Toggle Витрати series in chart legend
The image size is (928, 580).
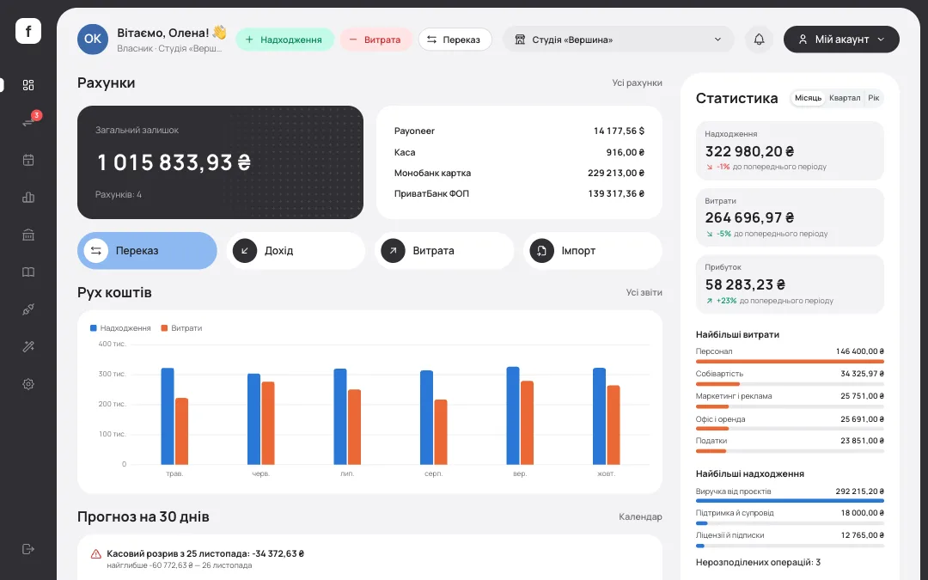181,328
